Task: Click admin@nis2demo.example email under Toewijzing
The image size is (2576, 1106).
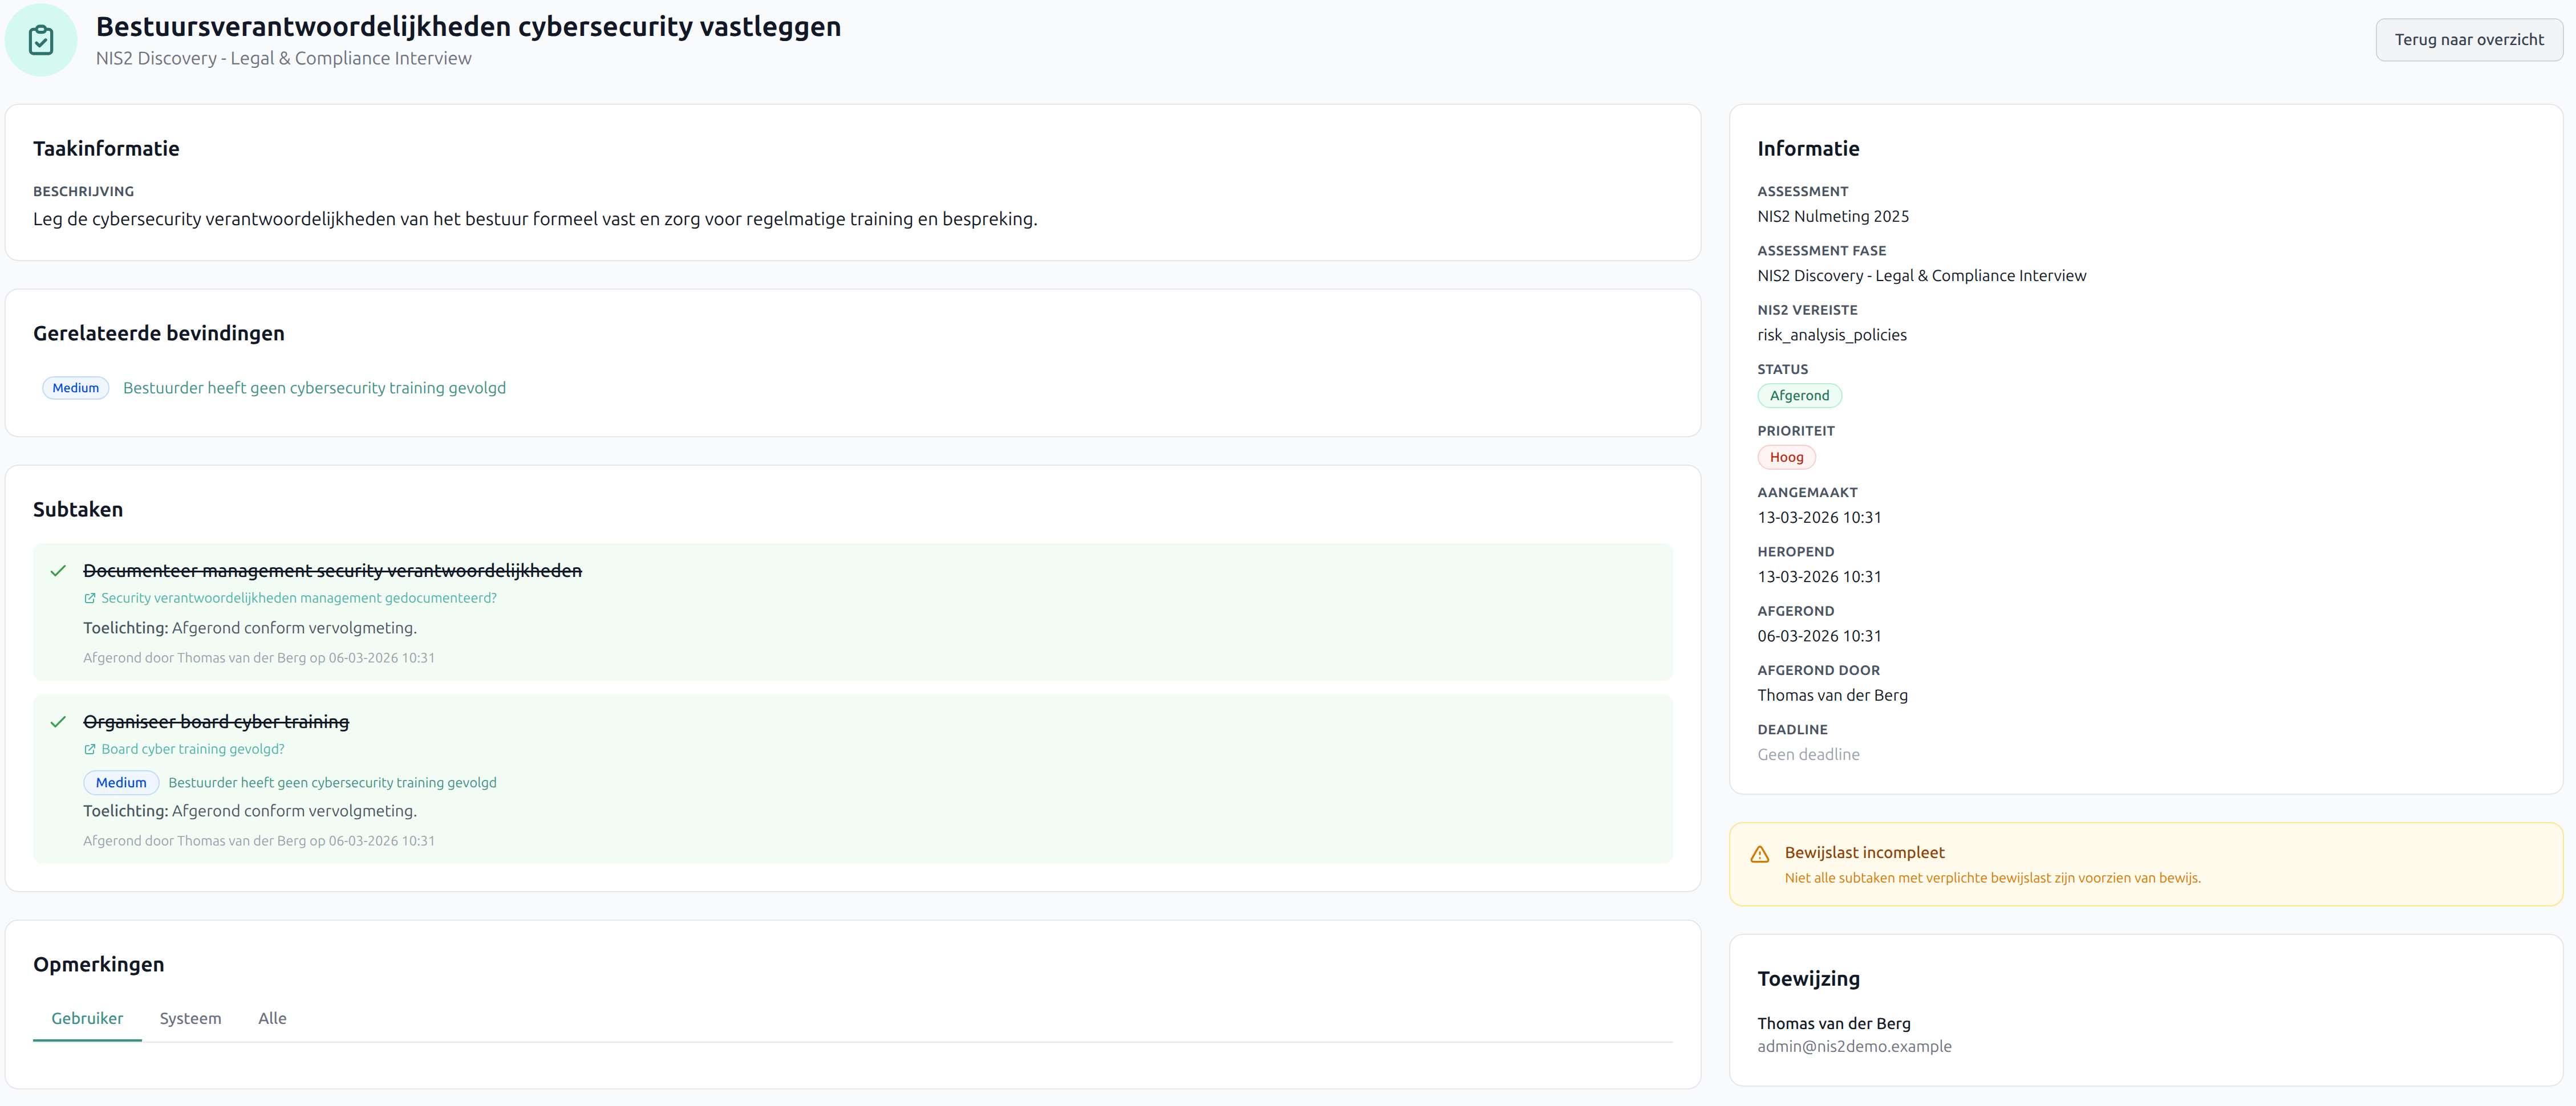Action: click(x=1854, y=1046)
